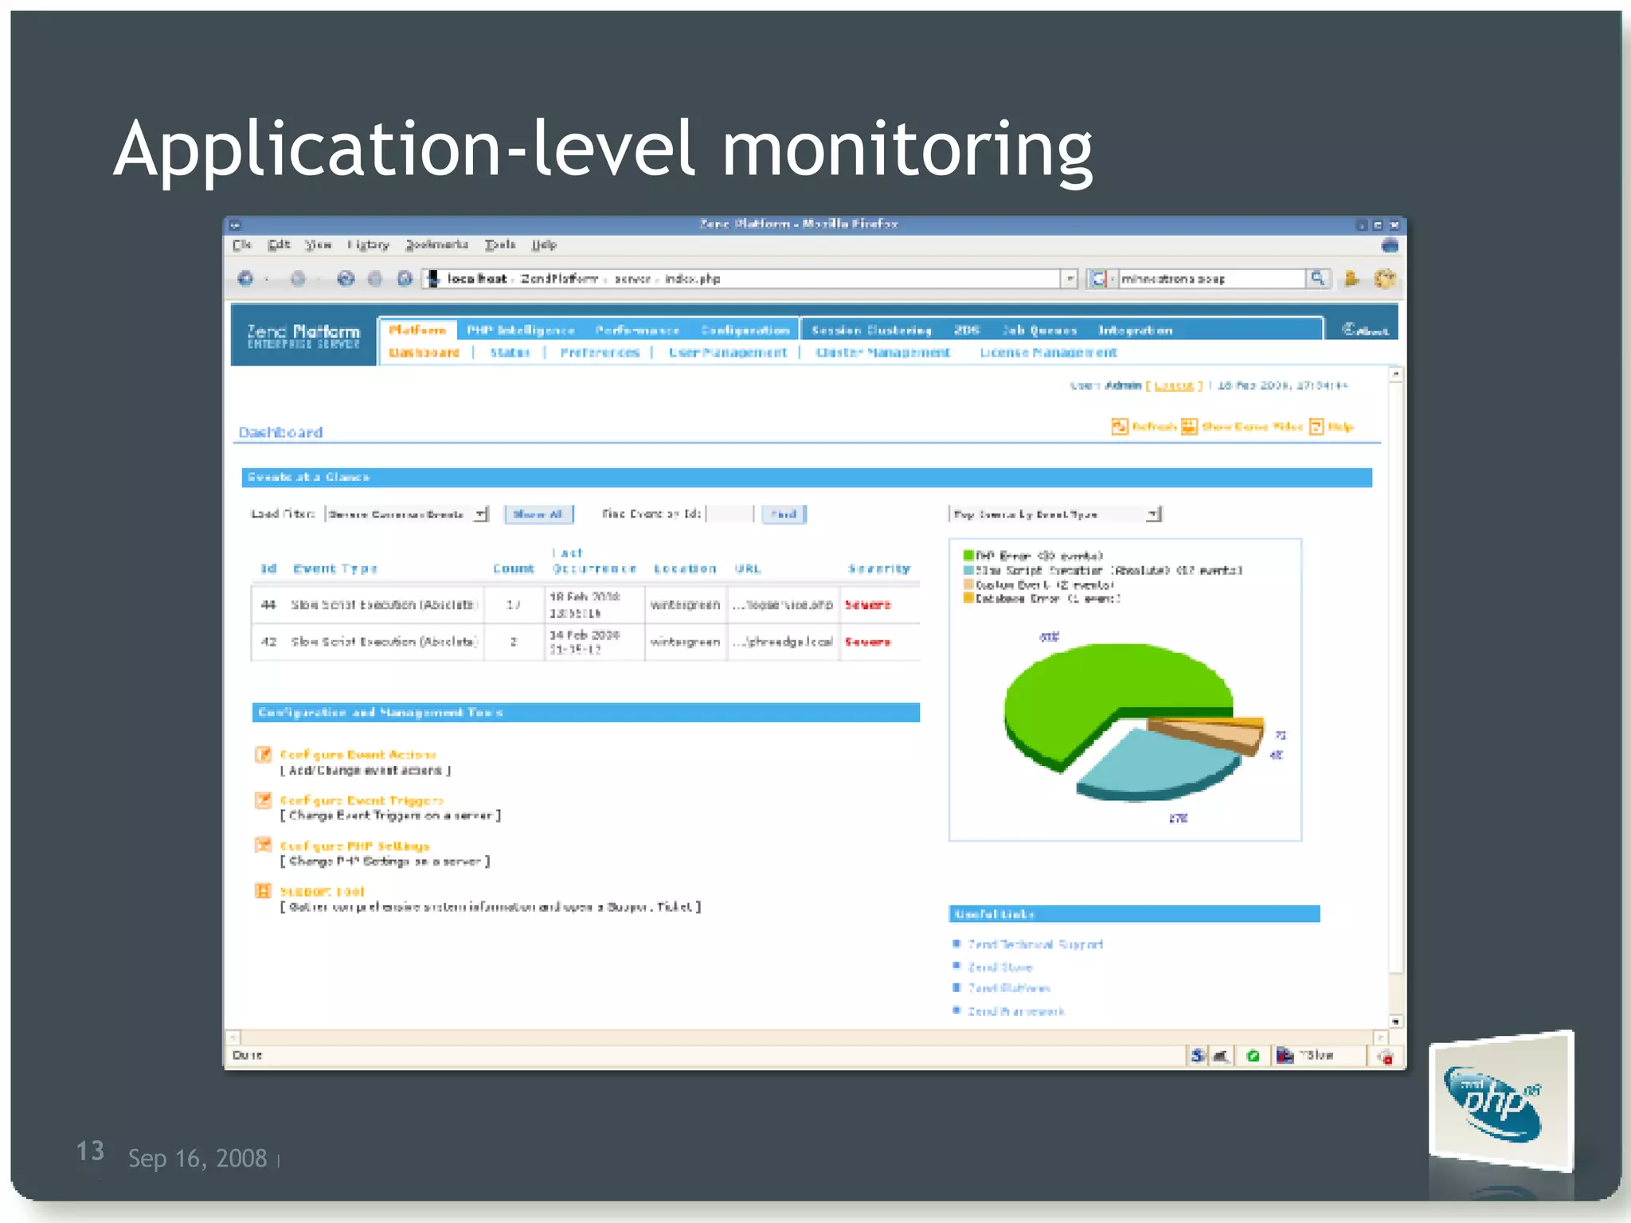Click the Firefox throbber globe icon
This screenshot has width=1631, height=1223.
pos(1390,245)
